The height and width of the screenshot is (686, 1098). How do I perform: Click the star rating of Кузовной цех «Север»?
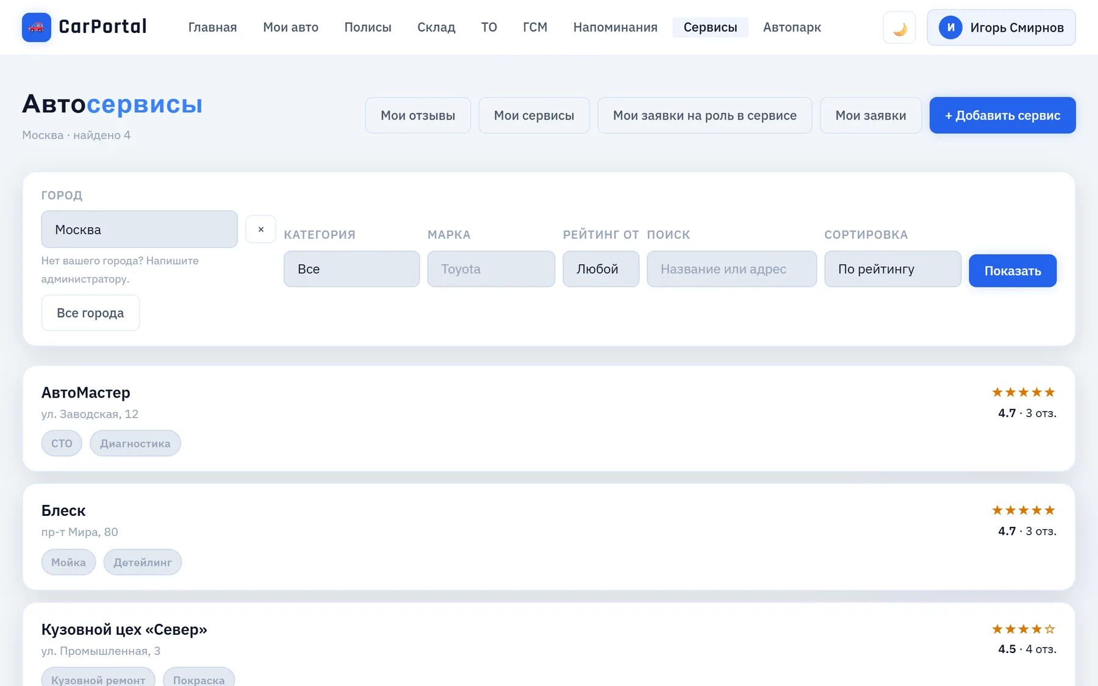1024,629
